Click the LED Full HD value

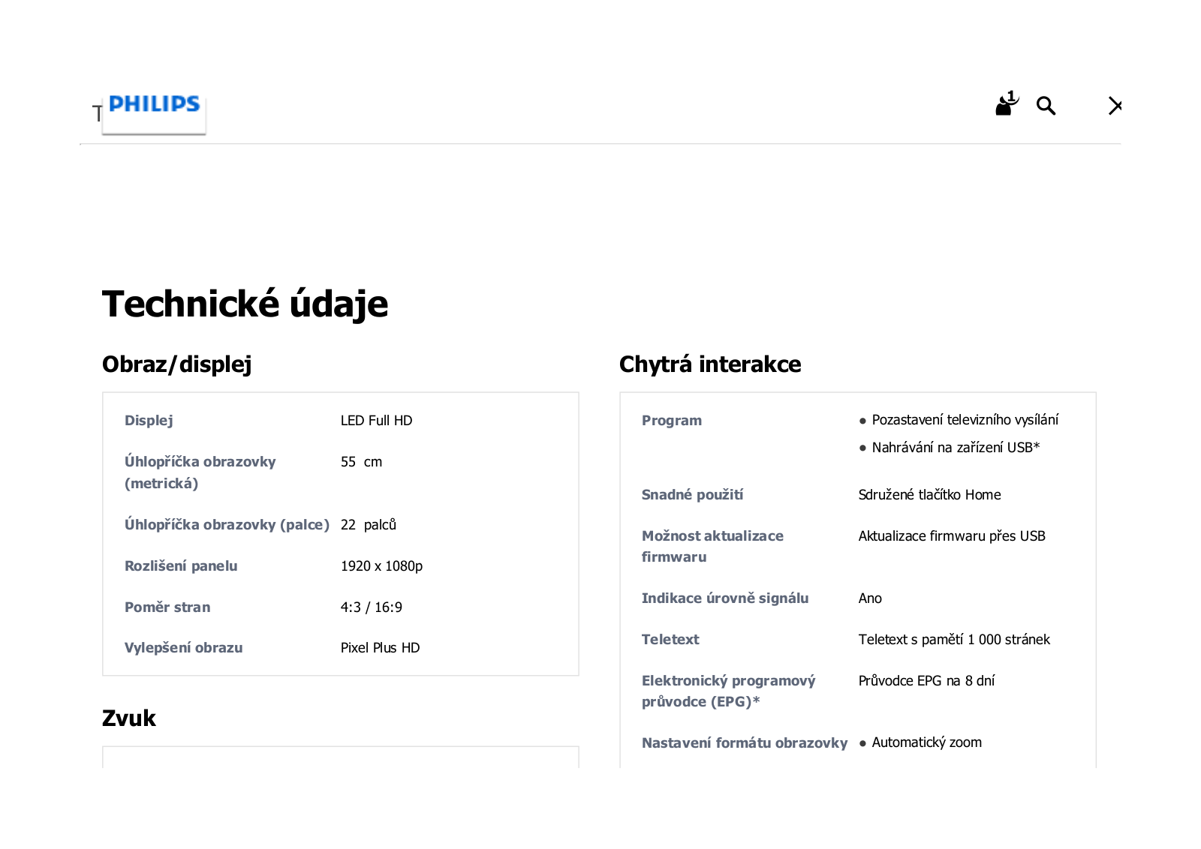pyautogui.click(x=377, y=421)
